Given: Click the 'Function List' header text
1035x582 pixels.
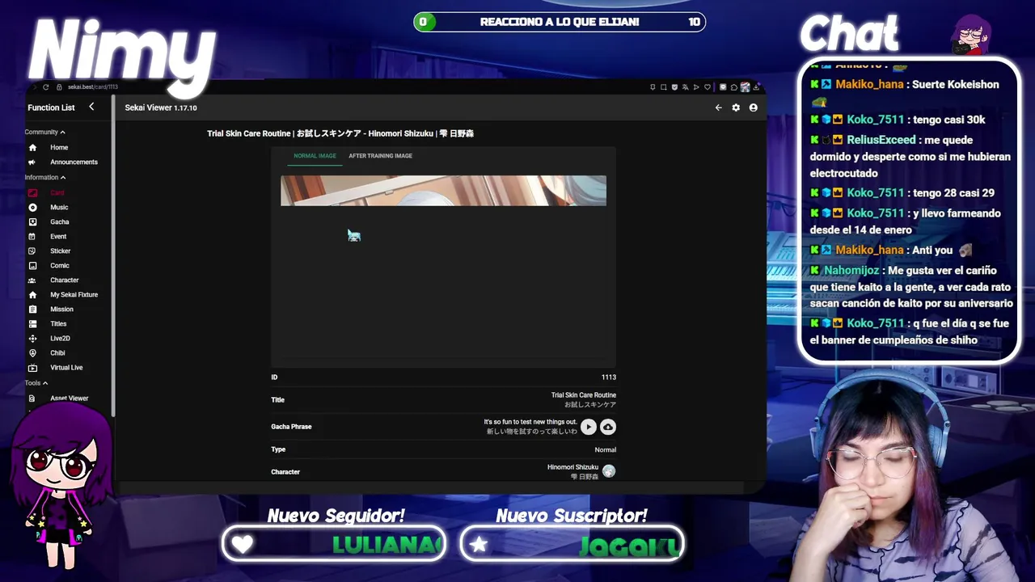Looking at the screenshot, I should point(51,108).
